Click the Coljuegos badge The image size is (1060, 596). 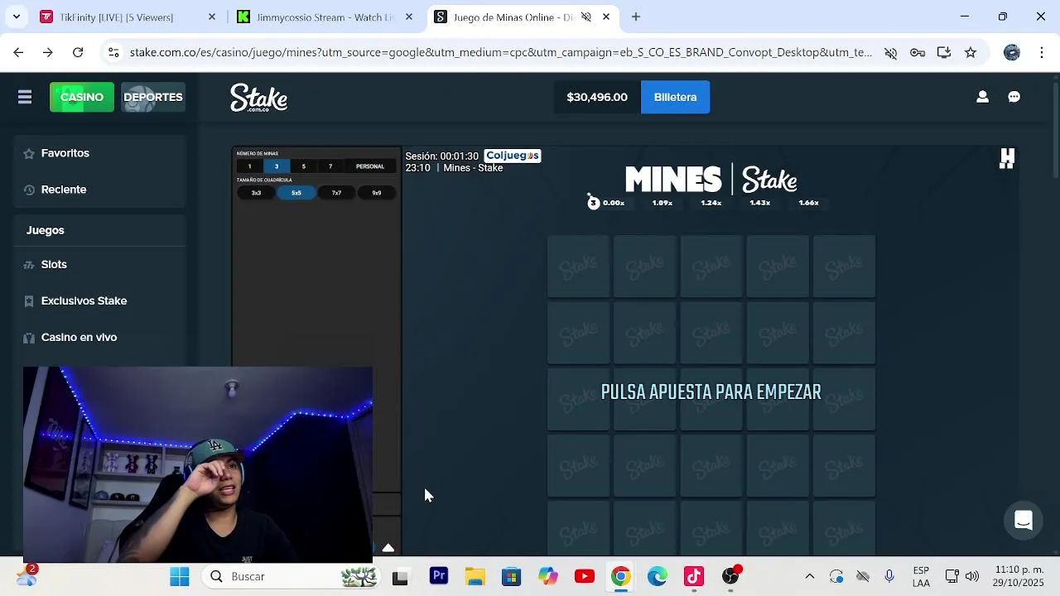click(512, 156)
